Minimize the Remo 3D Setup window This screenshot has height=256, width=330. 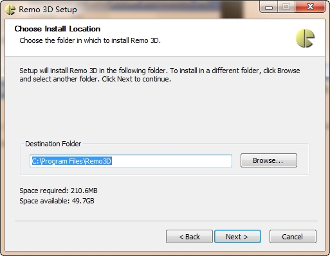click(x=269, y=7)
